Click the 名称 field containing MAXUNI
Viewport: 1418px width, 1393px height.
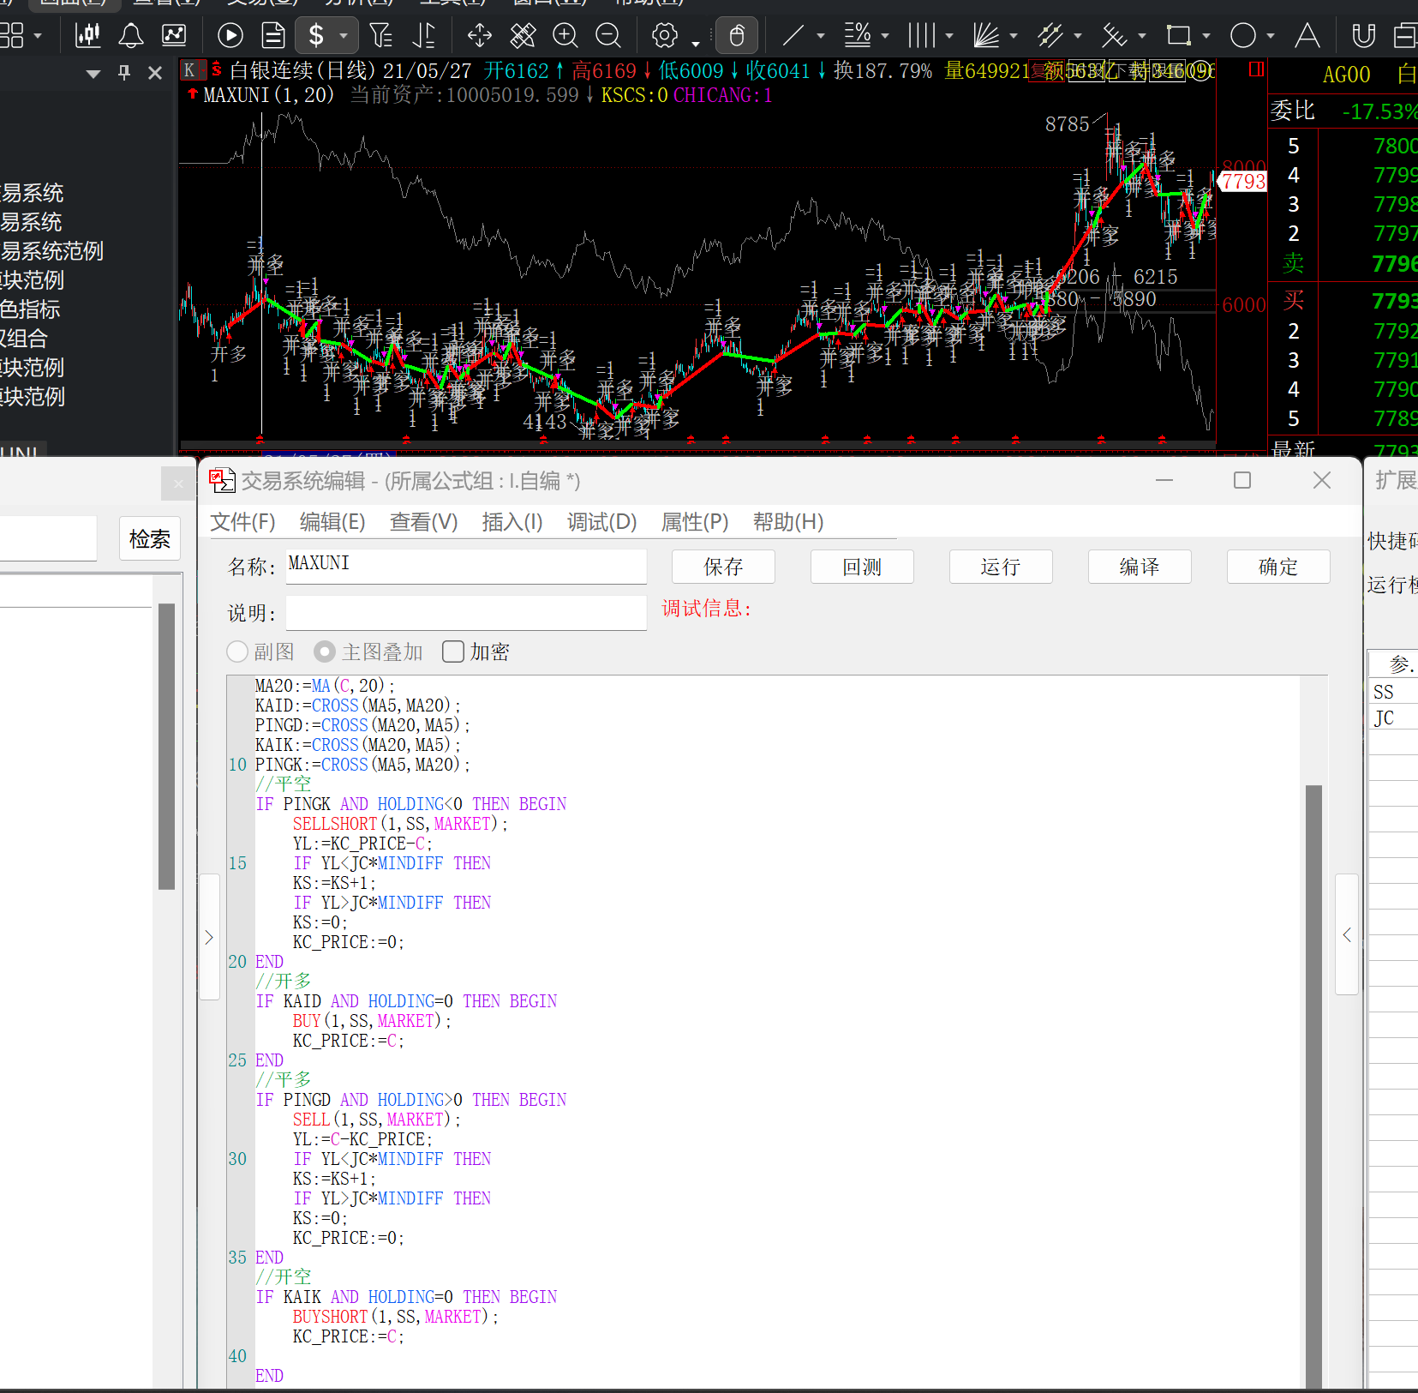click(x=466, y=566)
